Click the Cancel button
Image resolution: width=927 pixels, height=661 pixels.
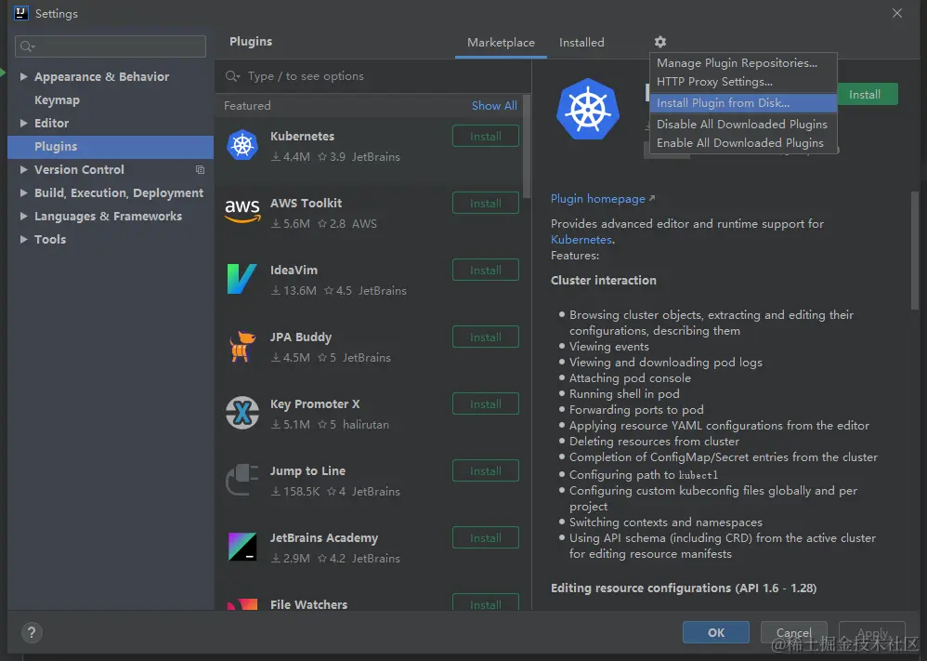pyautogui.click(x=793, y=632)
